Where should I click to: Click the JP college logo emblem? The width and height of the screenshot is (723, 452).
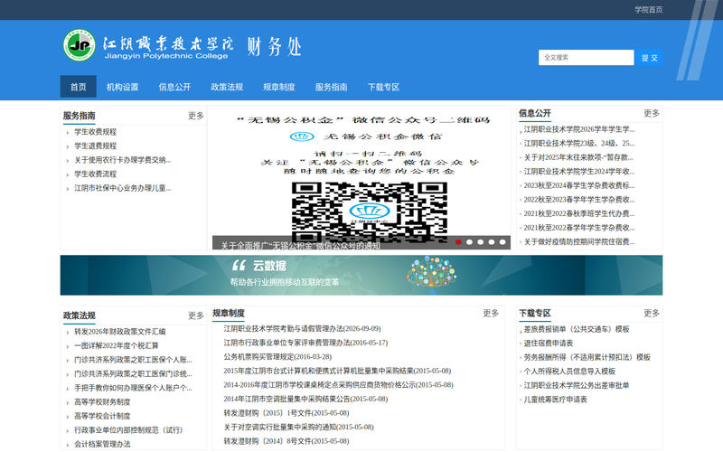point(80,45)
